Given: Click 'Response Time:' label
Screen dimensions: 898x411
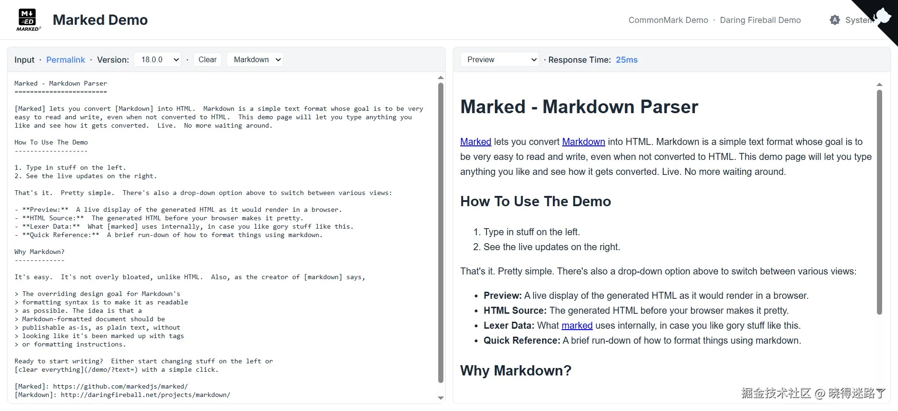Looking at the screenshot, I should pos(579,60).
